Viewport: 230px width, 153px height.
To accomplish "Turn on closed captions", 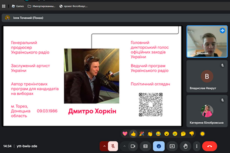I will (145, 146).
